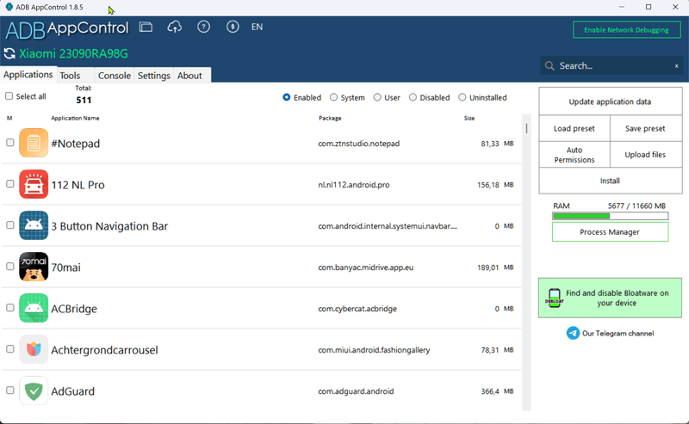
Task: Open the help question mark icon
Action: [203, 28]
